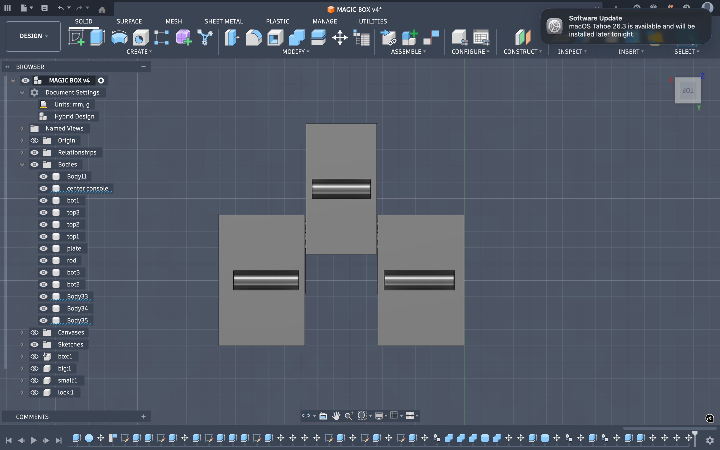Image resolution: width=720 pixels, height=450 pixels.
Task: Switch to the SURFACE tab
Action: pos(129,21)
